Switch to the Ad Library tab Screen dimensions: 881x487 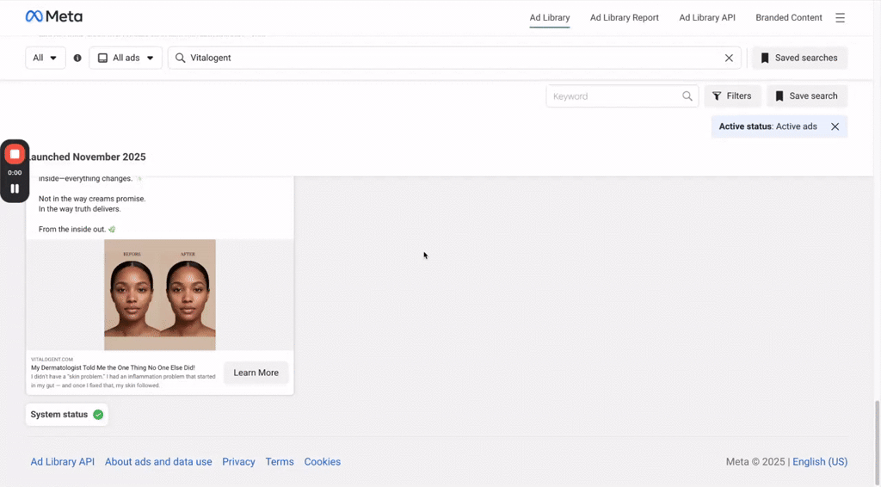point(550,17)
